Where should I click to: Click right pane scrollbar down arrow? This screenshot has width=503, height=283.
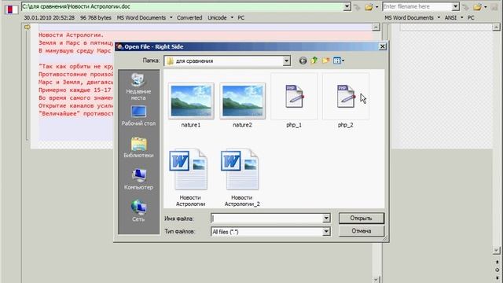pos(496,250)
